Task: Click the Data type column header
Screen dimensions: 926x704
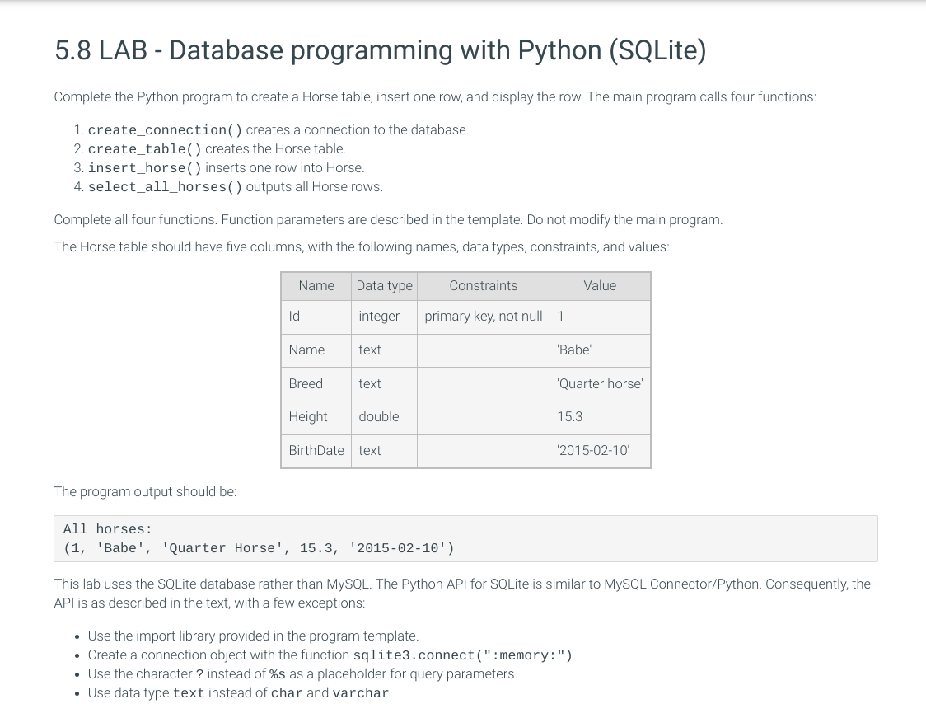Action: pyautogui.click(x=384, y=286)
